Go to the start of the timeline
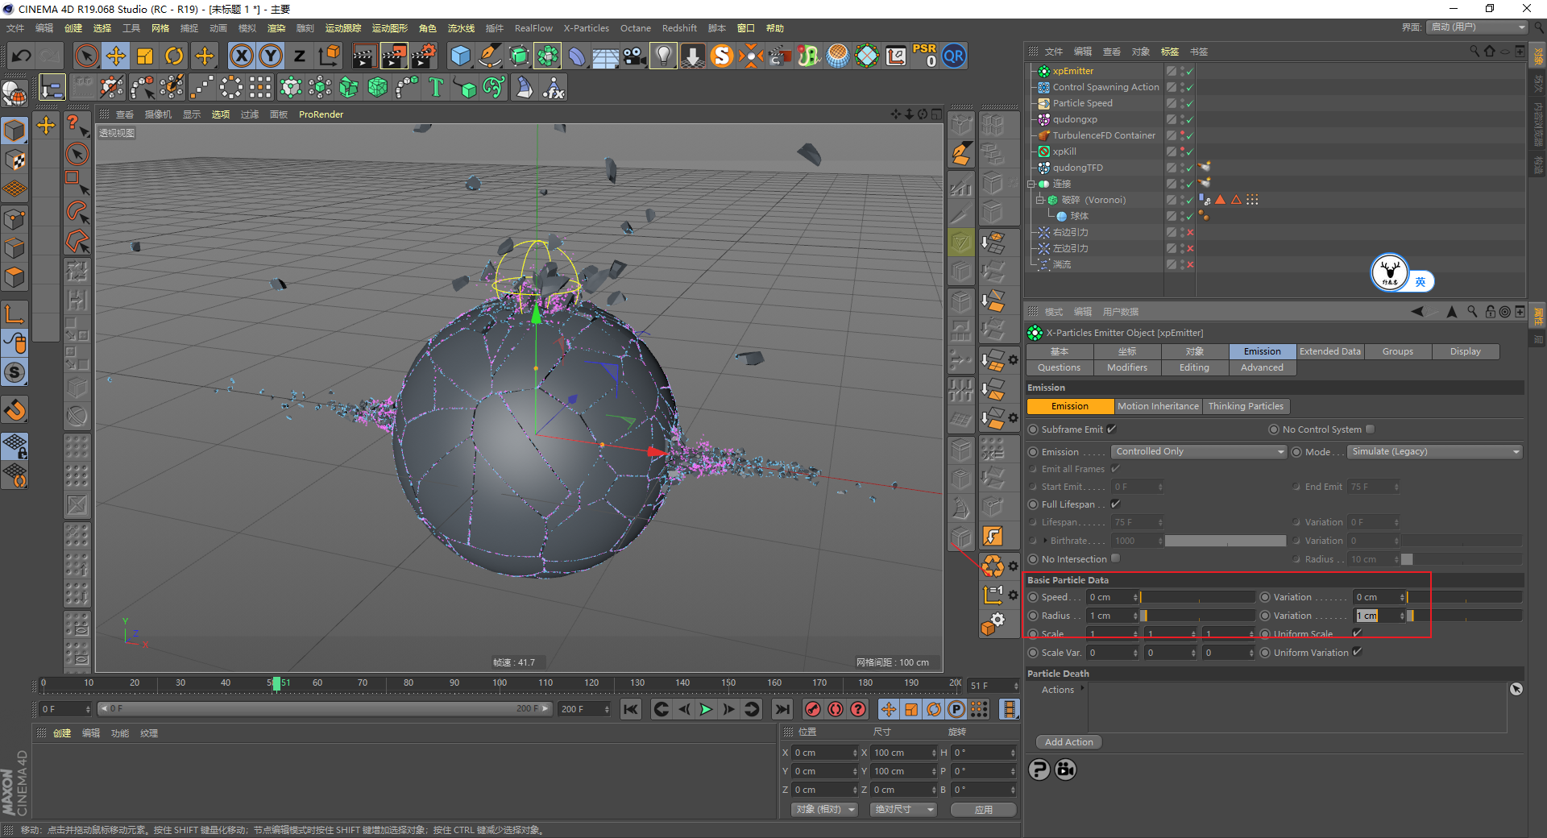 click(x=631, y=709)
